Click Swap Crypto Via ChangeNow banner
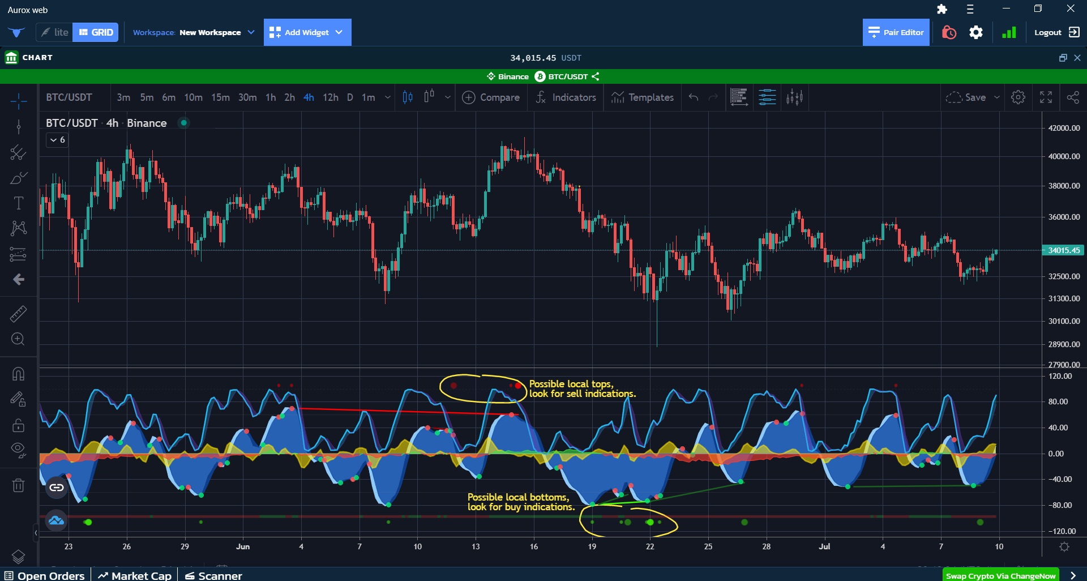This screenshot has width=1087, height=581. [1000, 575]
